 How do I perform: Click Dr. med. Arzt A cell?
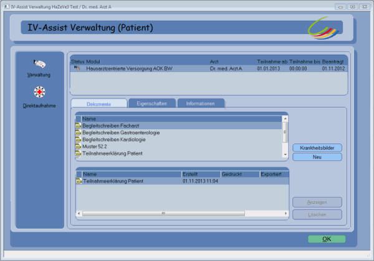coord(226,68)
